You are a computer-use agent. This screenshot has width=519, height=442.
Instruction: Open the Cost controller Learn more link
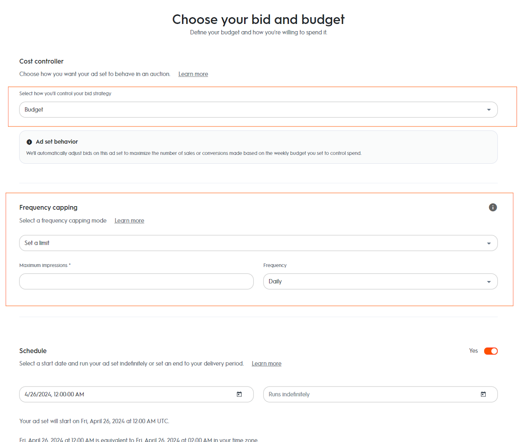point(193,74)
